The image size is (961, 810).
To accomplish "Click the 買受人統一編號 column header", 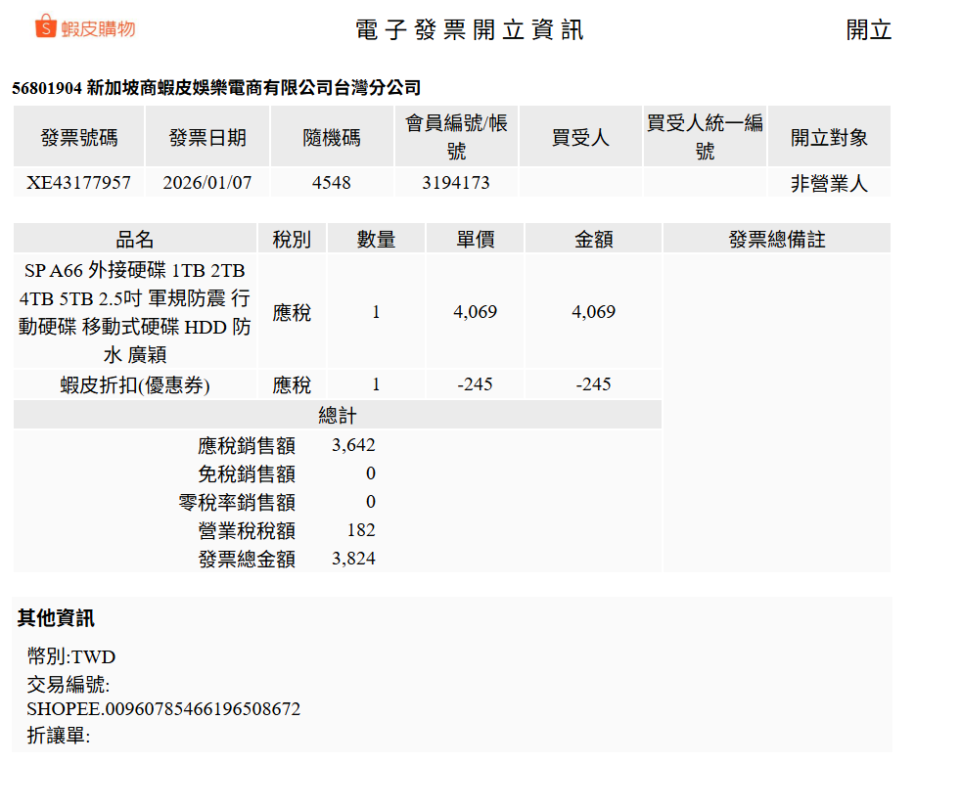I will click(x=705, y=137).
